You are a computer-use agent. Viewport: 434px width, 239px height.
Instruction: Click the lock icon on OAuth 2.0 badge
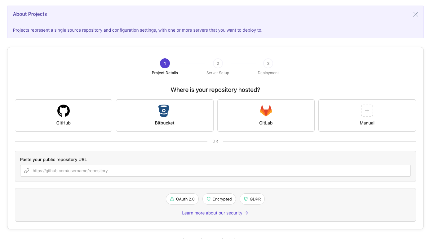172,199
